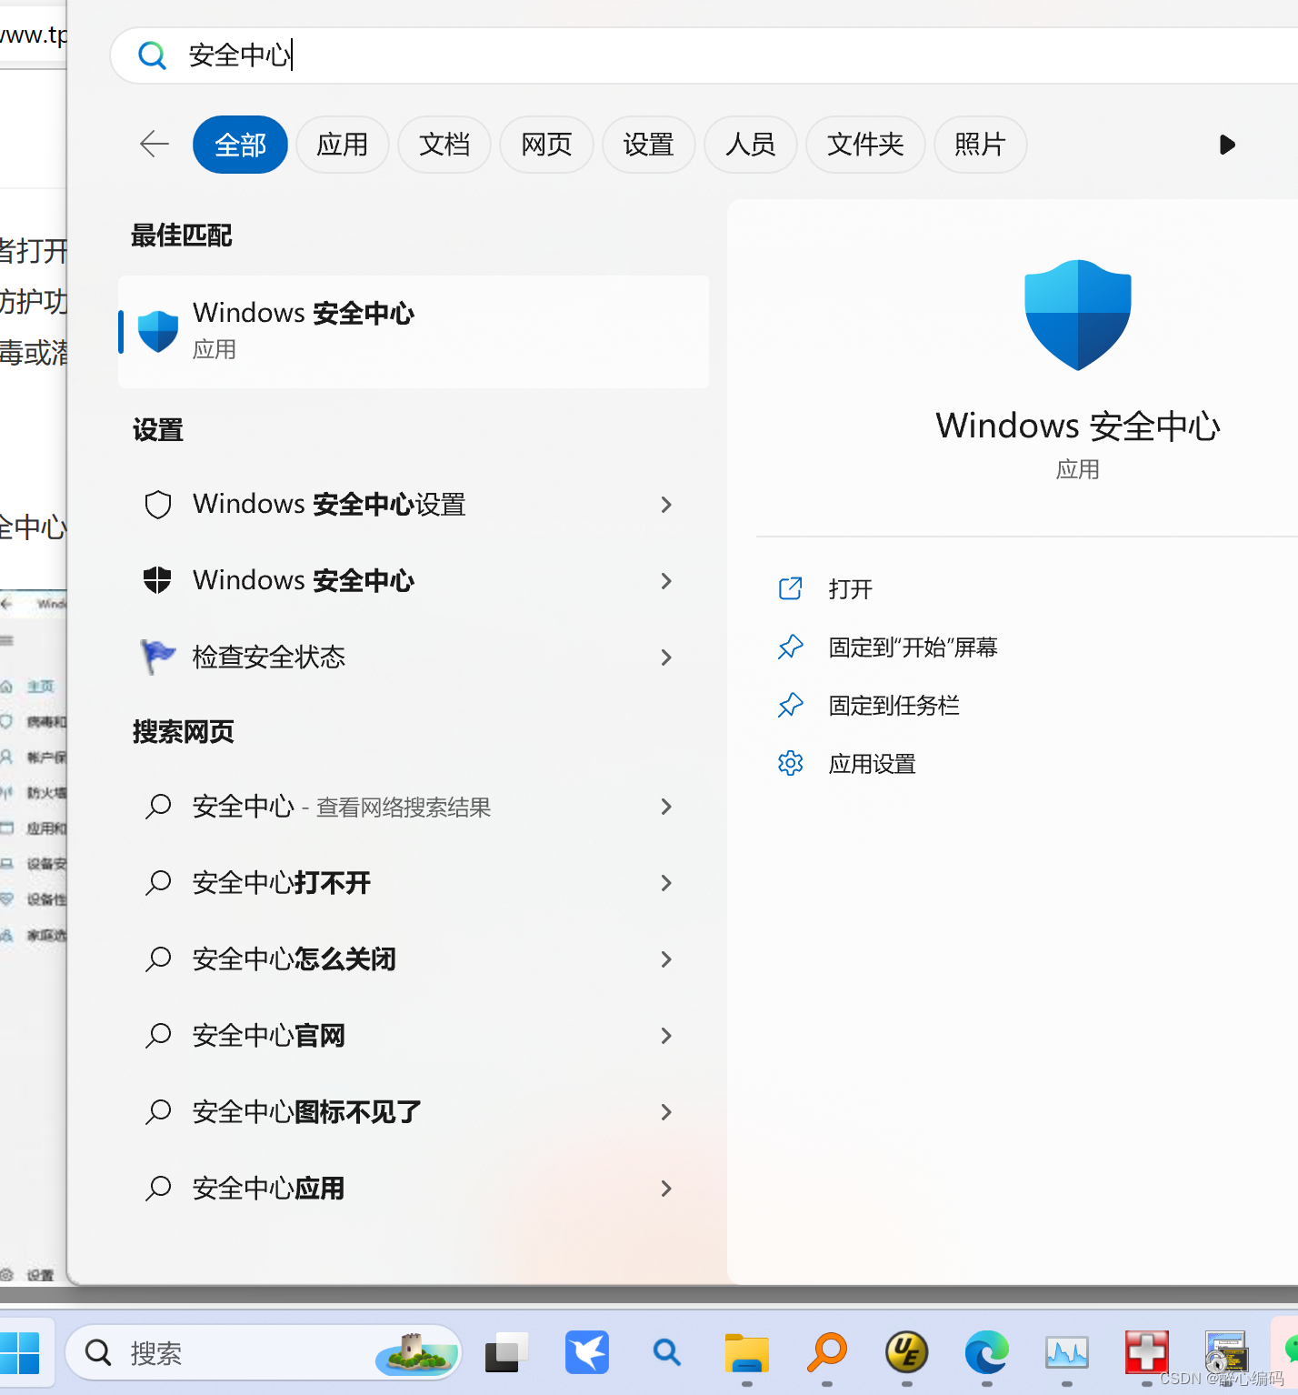Expand chevron for 安全中心打不开
Screen dimensions: 1298x1395
(x=666, y=883)
